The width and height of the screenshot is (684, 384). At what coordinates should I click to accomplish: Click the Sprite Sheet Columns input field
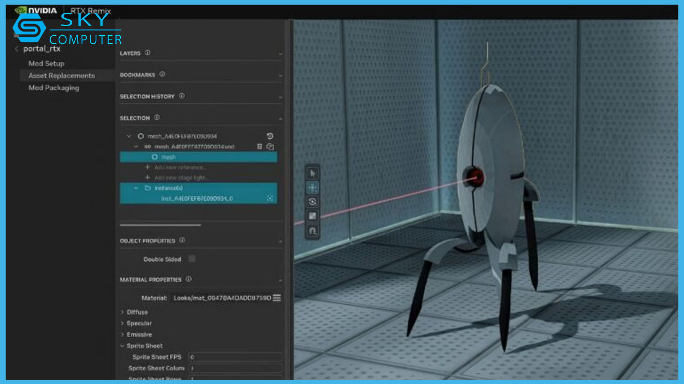tap(235, 368)
